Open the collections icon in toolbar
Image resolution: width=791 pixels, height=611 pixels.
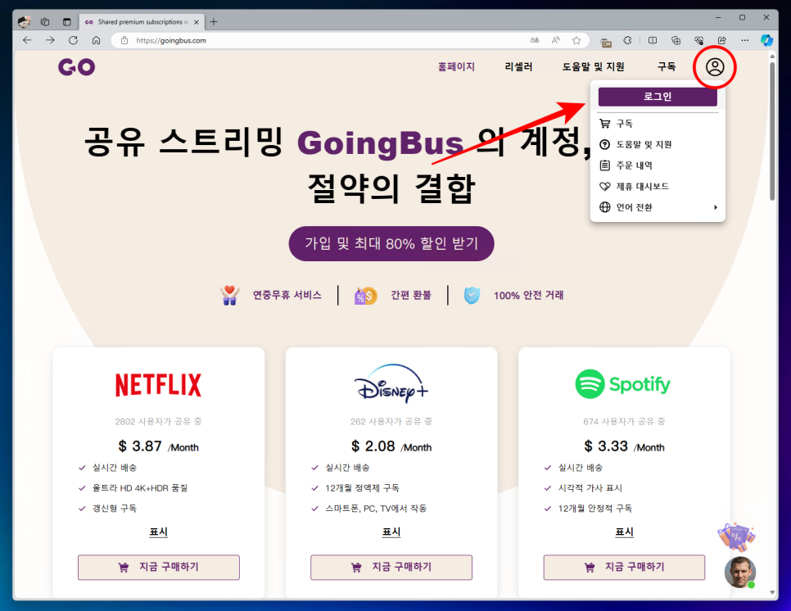pos(676,40)
